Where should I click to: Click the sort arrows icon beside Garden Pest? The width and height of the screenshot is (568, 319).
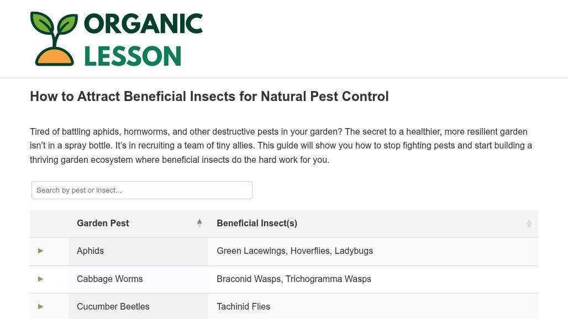(x=199, y=224)
